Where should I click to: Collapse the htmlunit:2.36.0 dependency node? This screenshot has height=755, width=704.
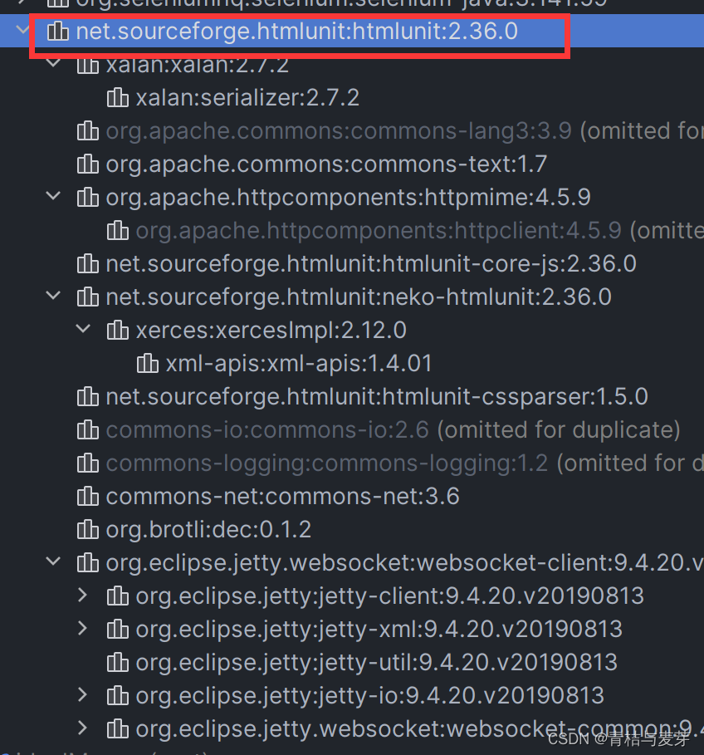(x=22, y=31)
